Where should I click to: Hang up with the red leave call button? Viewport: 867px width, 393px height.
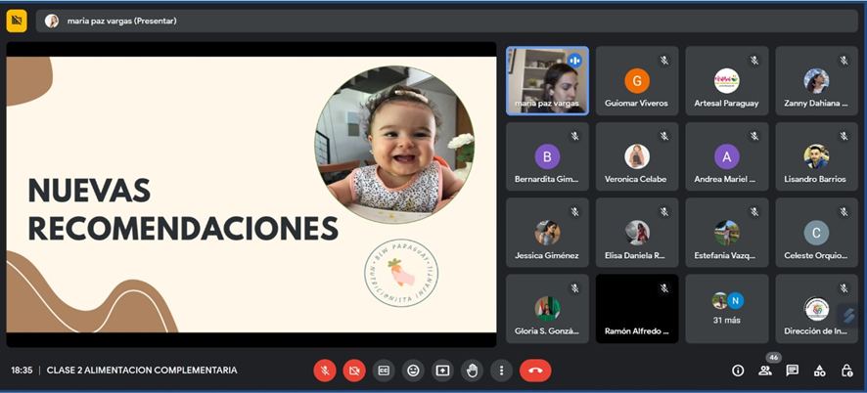[x=535, y=371]
